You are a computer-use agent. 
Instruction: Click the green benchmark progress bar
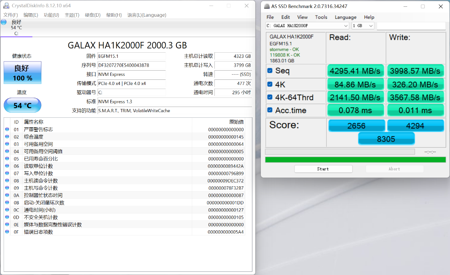click(x=355, y=160)
